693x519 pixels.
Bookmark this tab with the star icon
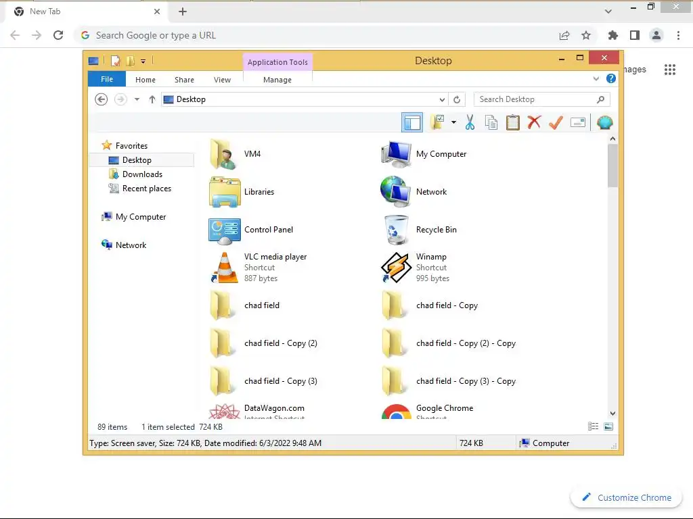point(585,35)
